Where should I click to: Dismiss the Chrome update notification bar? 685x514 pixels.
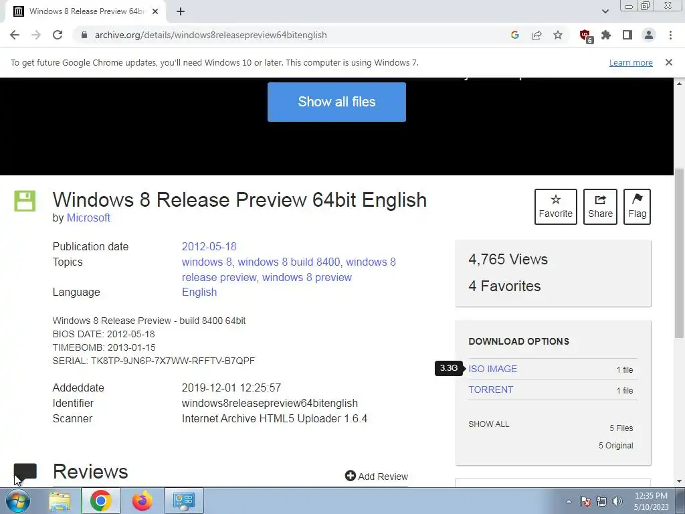669,62
